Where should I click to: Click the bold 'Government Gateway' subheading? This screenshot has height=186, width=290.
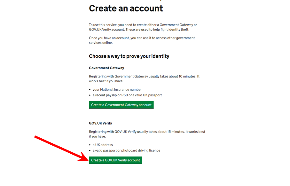point(106,68)
